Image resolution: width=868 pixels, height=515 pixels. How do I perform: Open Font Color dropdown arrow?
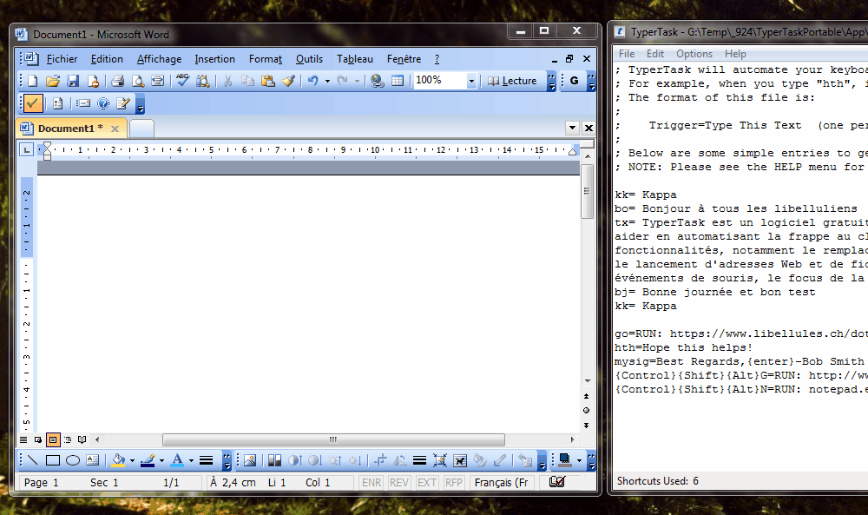[191, 460]
